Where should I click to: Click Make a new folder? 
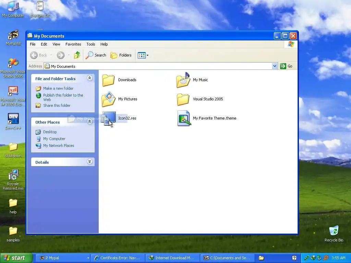coord(58,88)
